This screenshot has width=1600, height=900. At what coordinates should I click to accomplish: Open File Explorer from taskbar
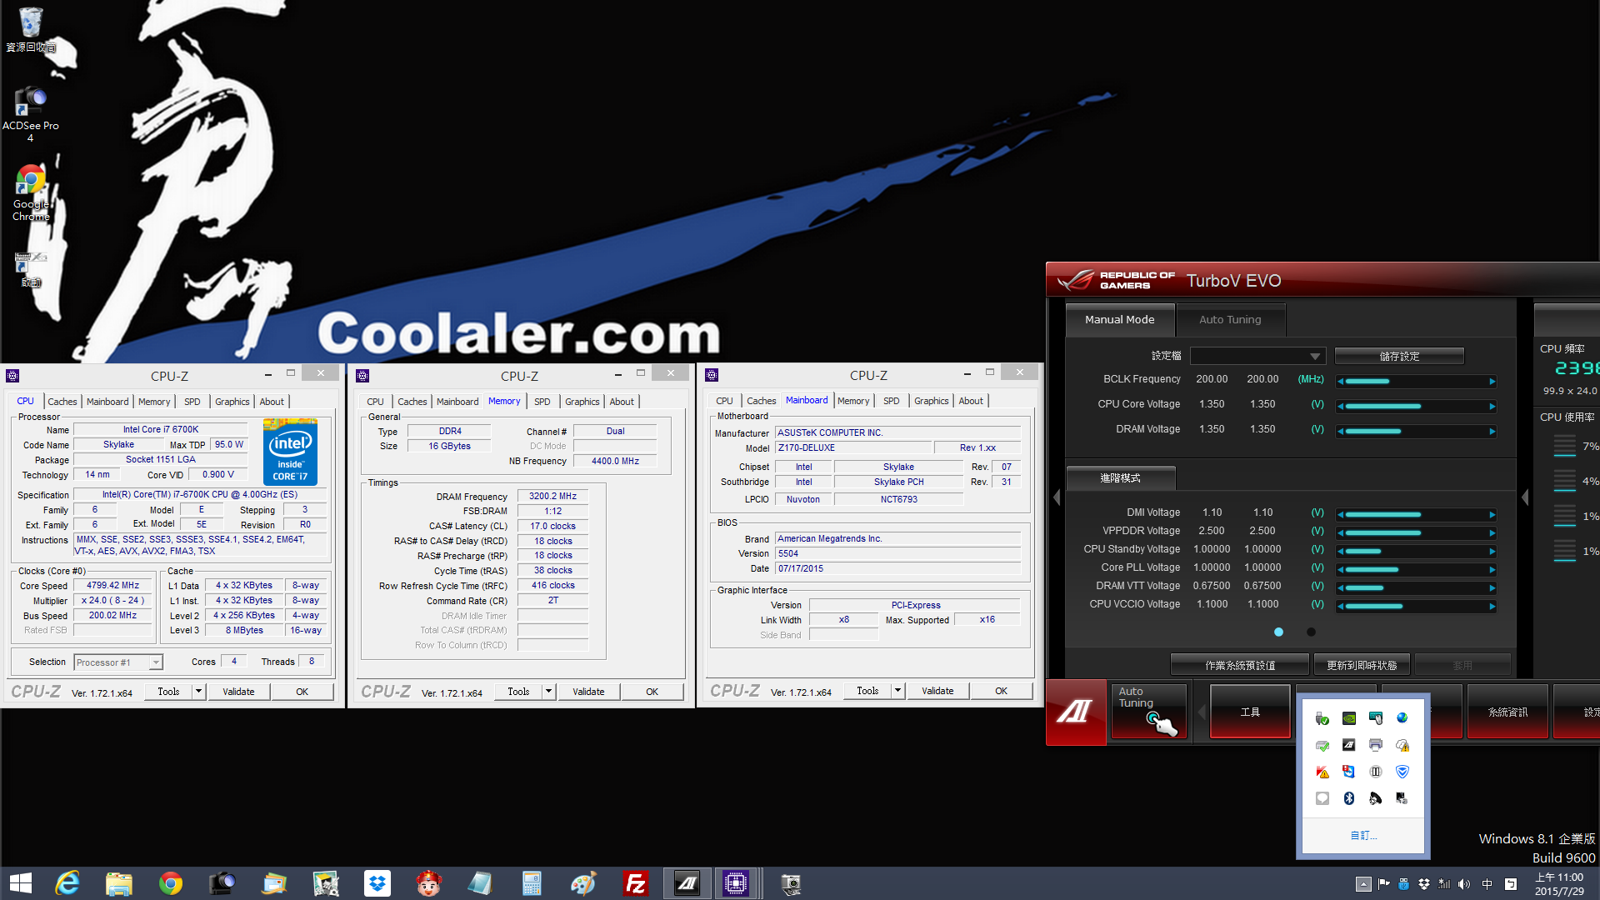click(118, 883)
